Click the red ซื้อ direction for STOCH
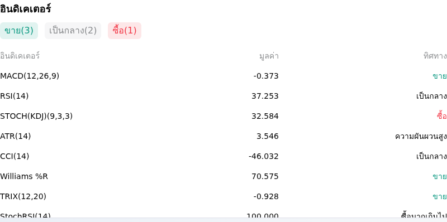The image size is (447, 222). coord(441,116)
